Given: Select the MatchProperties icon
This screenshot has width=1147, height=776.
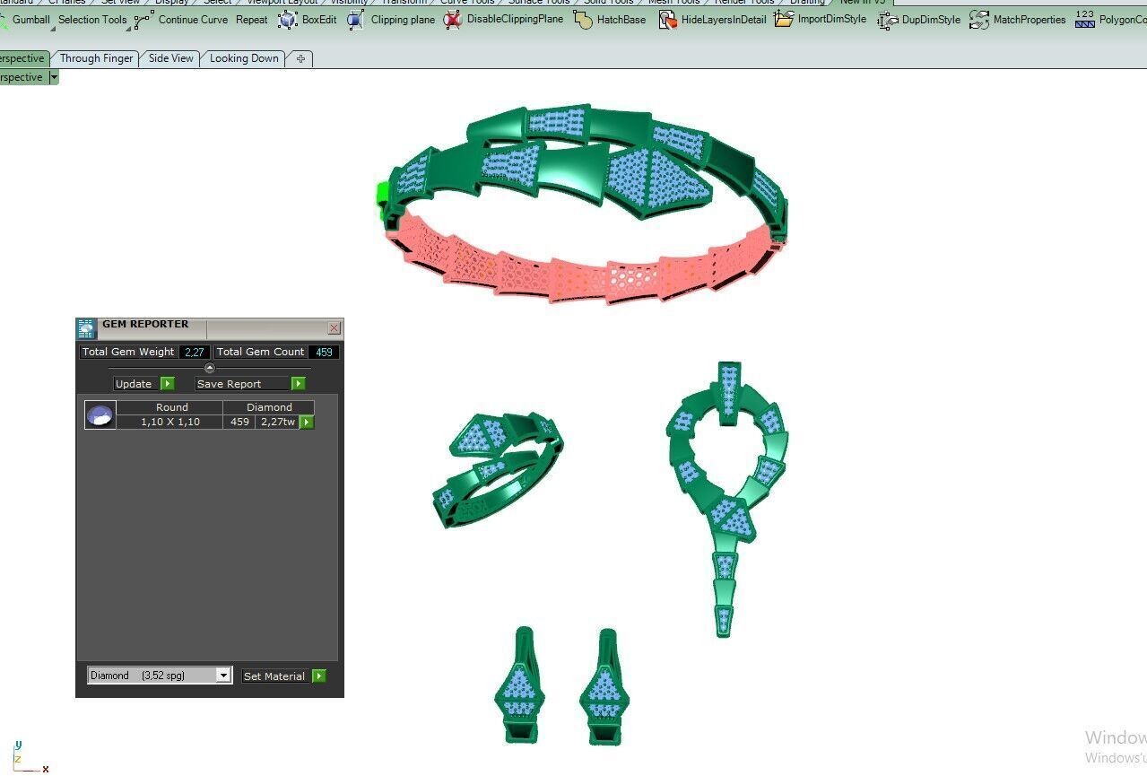Looking at the screenshot, I should point(979,20).
